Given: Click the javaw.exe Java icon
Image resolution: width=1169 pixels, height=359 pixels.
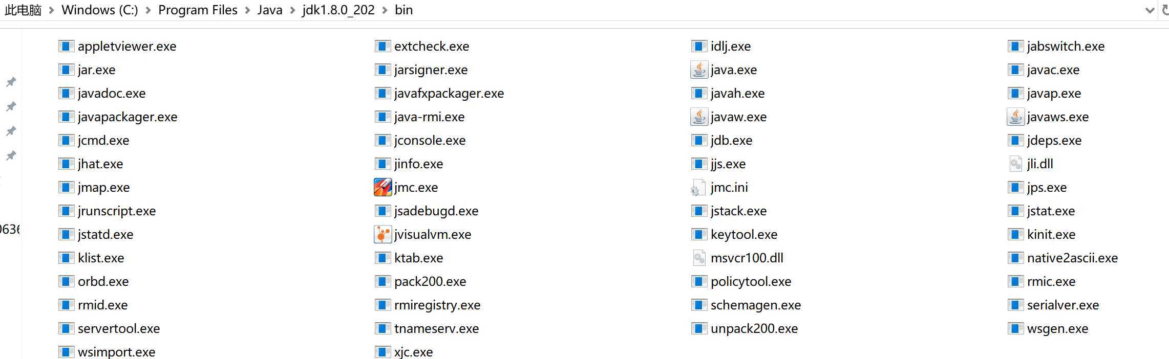Looking at the screenshot, I should pyautogui.click(x=699, y=117).
